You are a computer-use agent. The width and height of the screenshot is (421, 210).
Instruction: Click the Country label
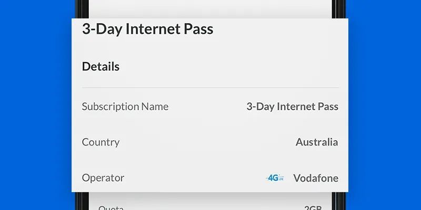tap(101, 142)
